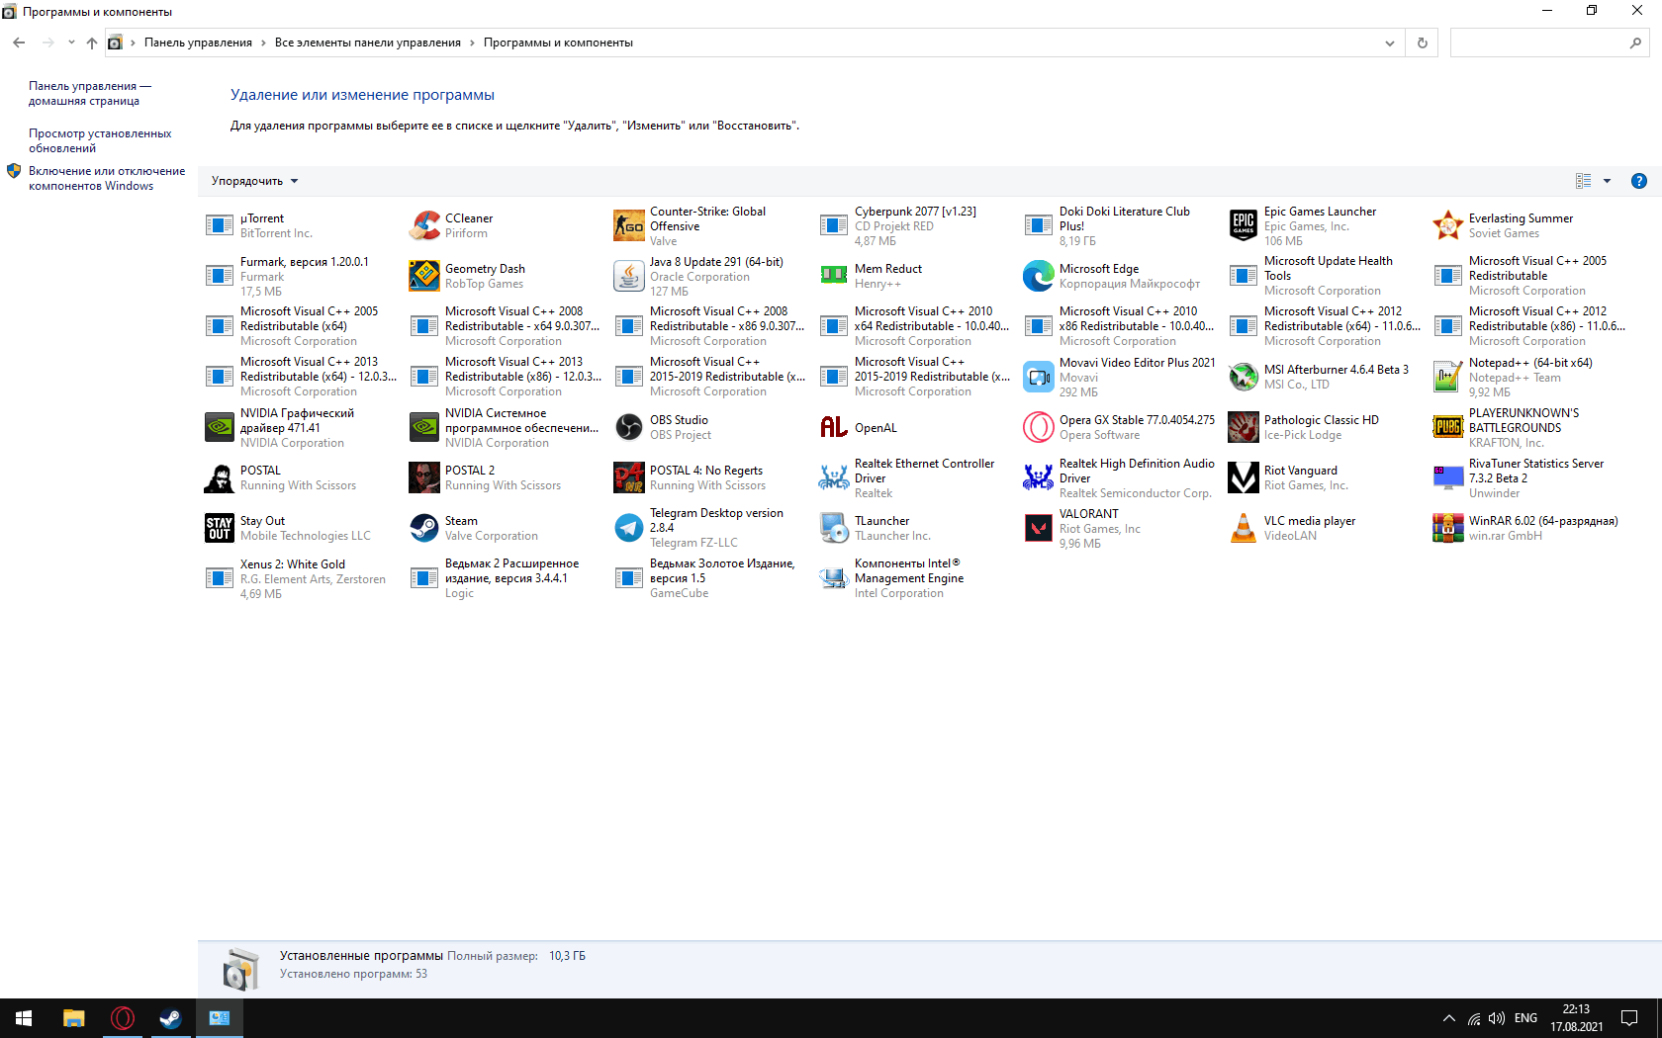Click the Epic Games Launcher icon
The height and width of the screenshot is (1038, 1662).
click(x=1244, y=225)
